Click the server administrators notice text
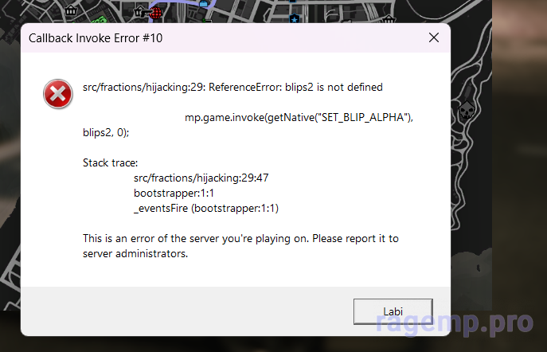The height and width of the screenshot is (352, 547). point(240,246)
